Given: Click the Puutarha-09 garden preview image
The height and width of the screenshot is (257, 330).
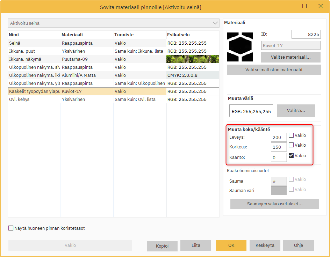Looking at the screenshot, I should click(x=193, y=59).
